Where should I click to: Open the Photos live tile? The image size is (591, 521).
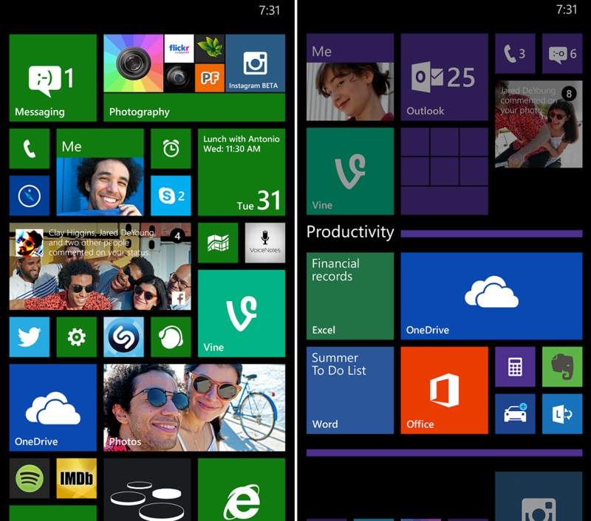pos(194,407)
